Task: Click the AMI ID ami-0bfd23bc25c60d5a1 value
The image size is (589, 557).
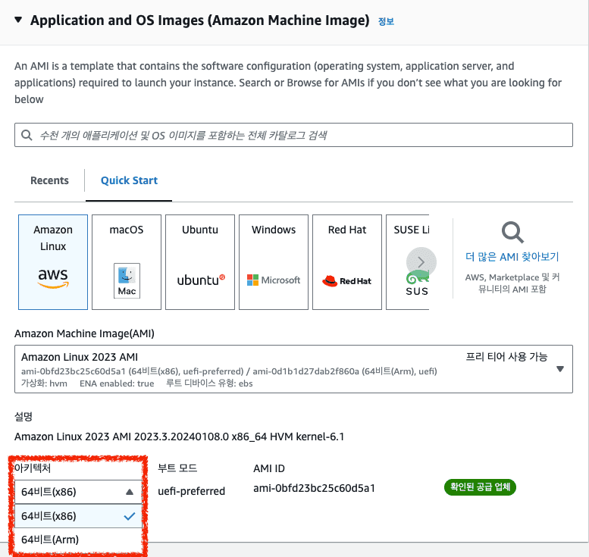Action: pyautogui.click(x=314, y=488)
